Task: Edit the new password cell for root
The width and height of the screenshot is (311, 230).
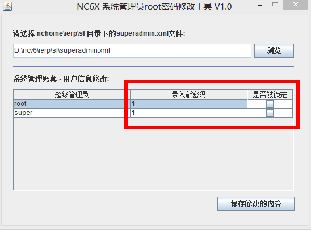Action: coord(188,104)
